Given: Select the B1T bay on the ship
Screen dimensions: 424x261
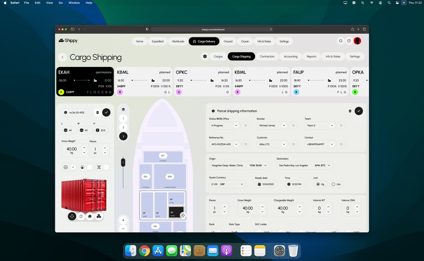Looking at the screenshot, I should coord(163,157).
